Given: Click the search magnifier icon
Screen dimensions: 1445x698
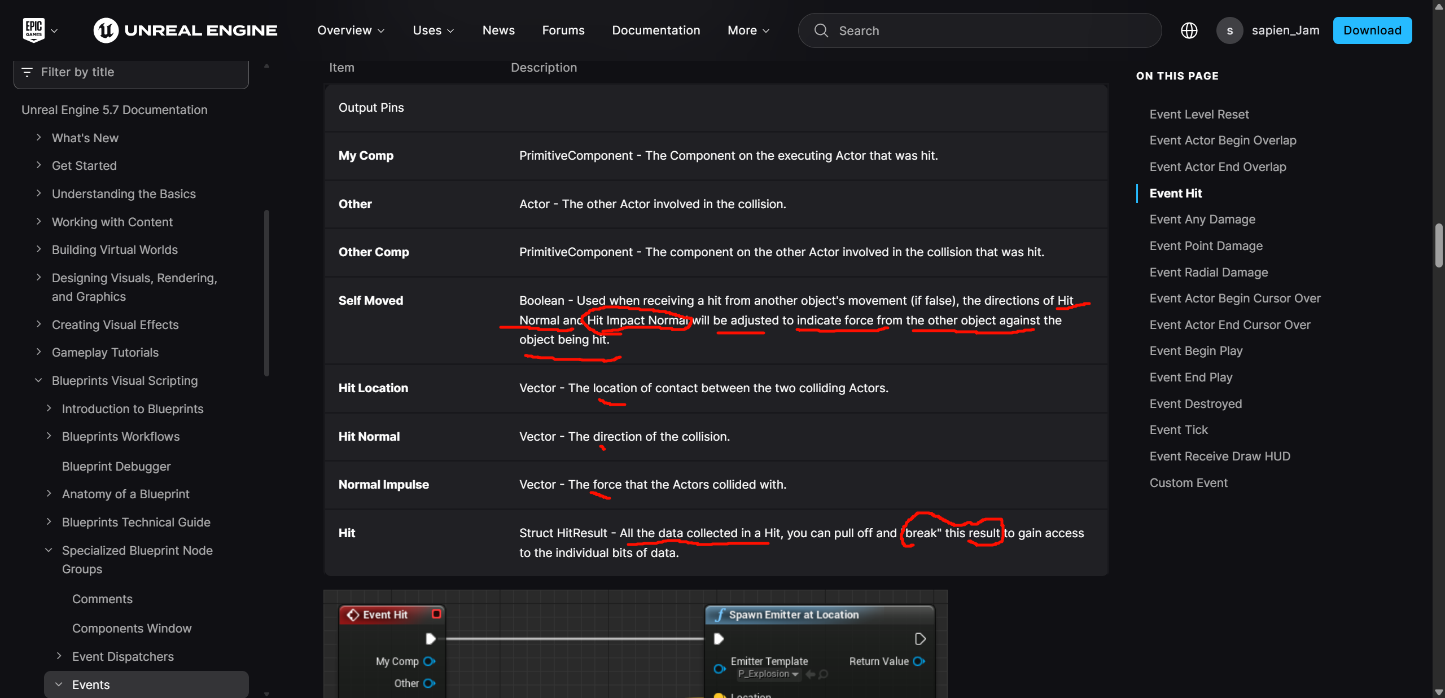Looking at the screenshot, I should 821,30.
